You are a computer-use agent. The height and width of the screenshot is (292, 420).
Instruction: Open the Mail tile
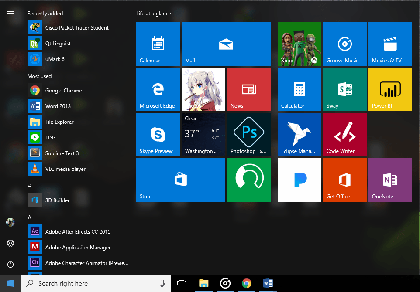pyautogui.click(x=226, y=44)
